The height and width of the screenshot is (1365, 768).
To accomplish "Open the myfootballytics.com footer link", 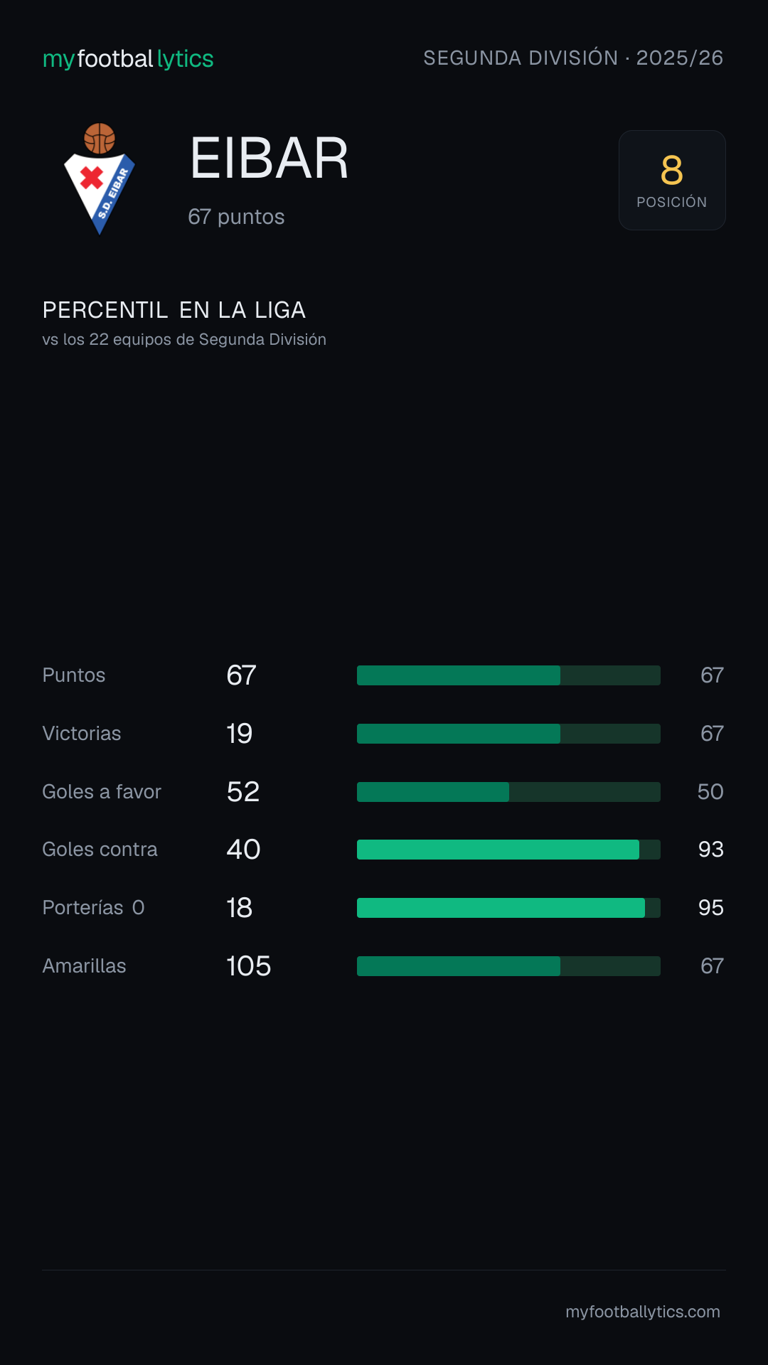I will point(643,1312).
